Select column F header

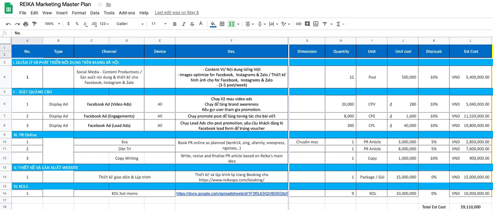(x=232, y=41)
